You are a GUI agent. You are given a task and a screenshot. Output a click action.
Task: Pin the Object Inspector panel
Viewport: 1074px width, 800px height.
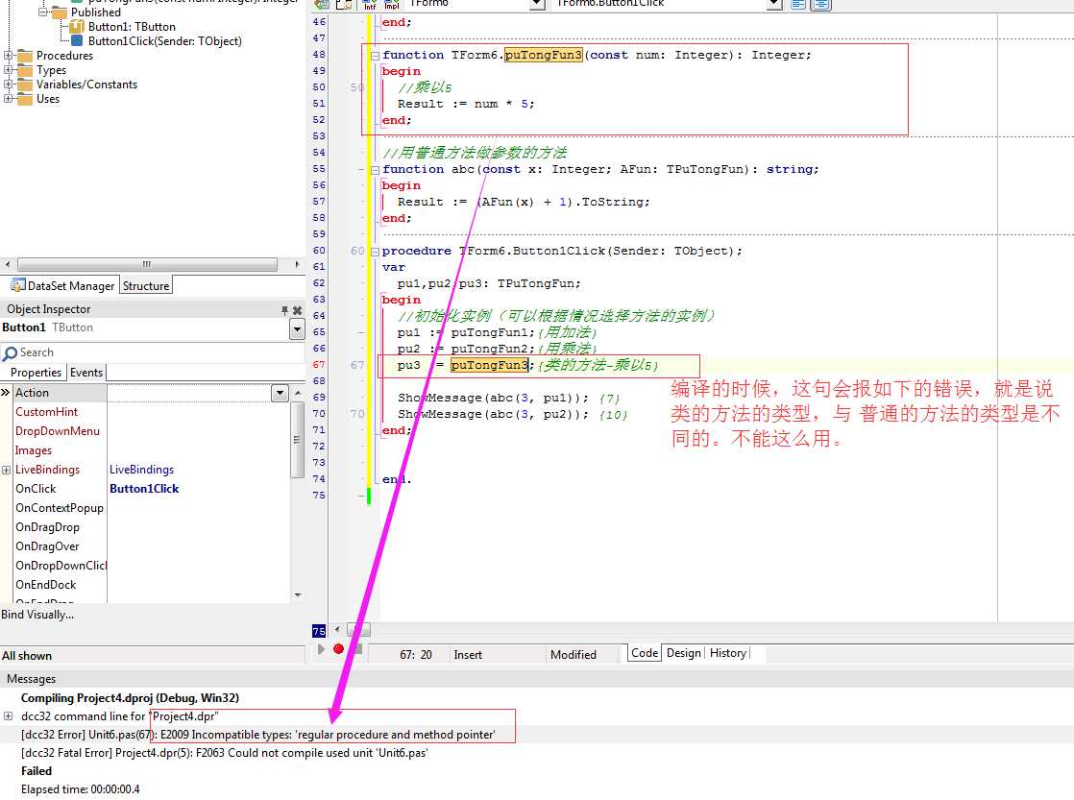click(285, 310)
